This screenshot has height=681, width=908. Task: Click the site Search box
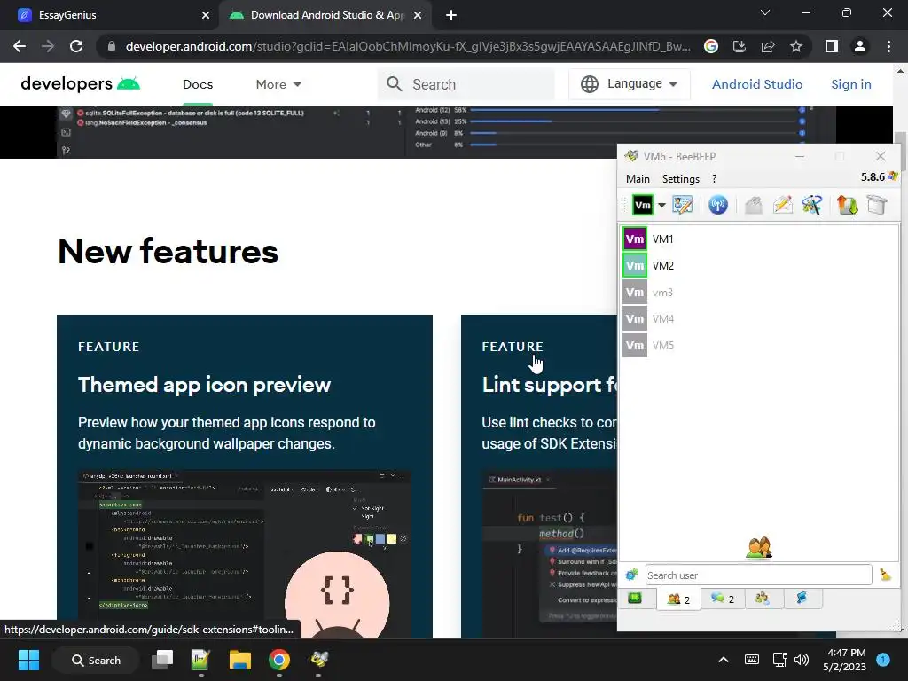pos(466,84)
